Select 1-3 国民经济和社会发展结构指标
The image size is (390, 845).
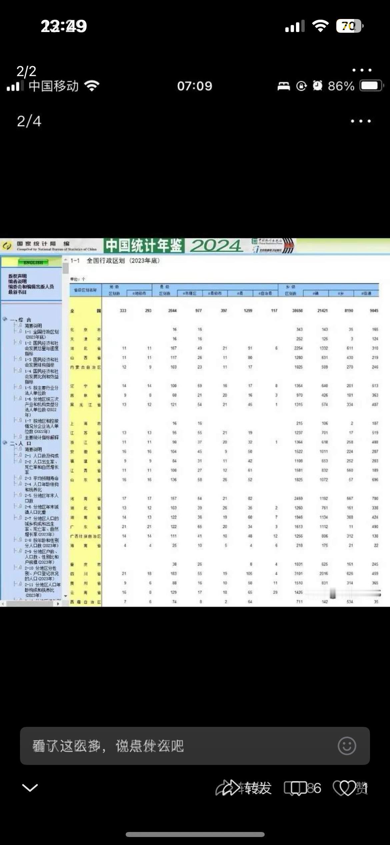pyautogui.click(x=42, y=362)
